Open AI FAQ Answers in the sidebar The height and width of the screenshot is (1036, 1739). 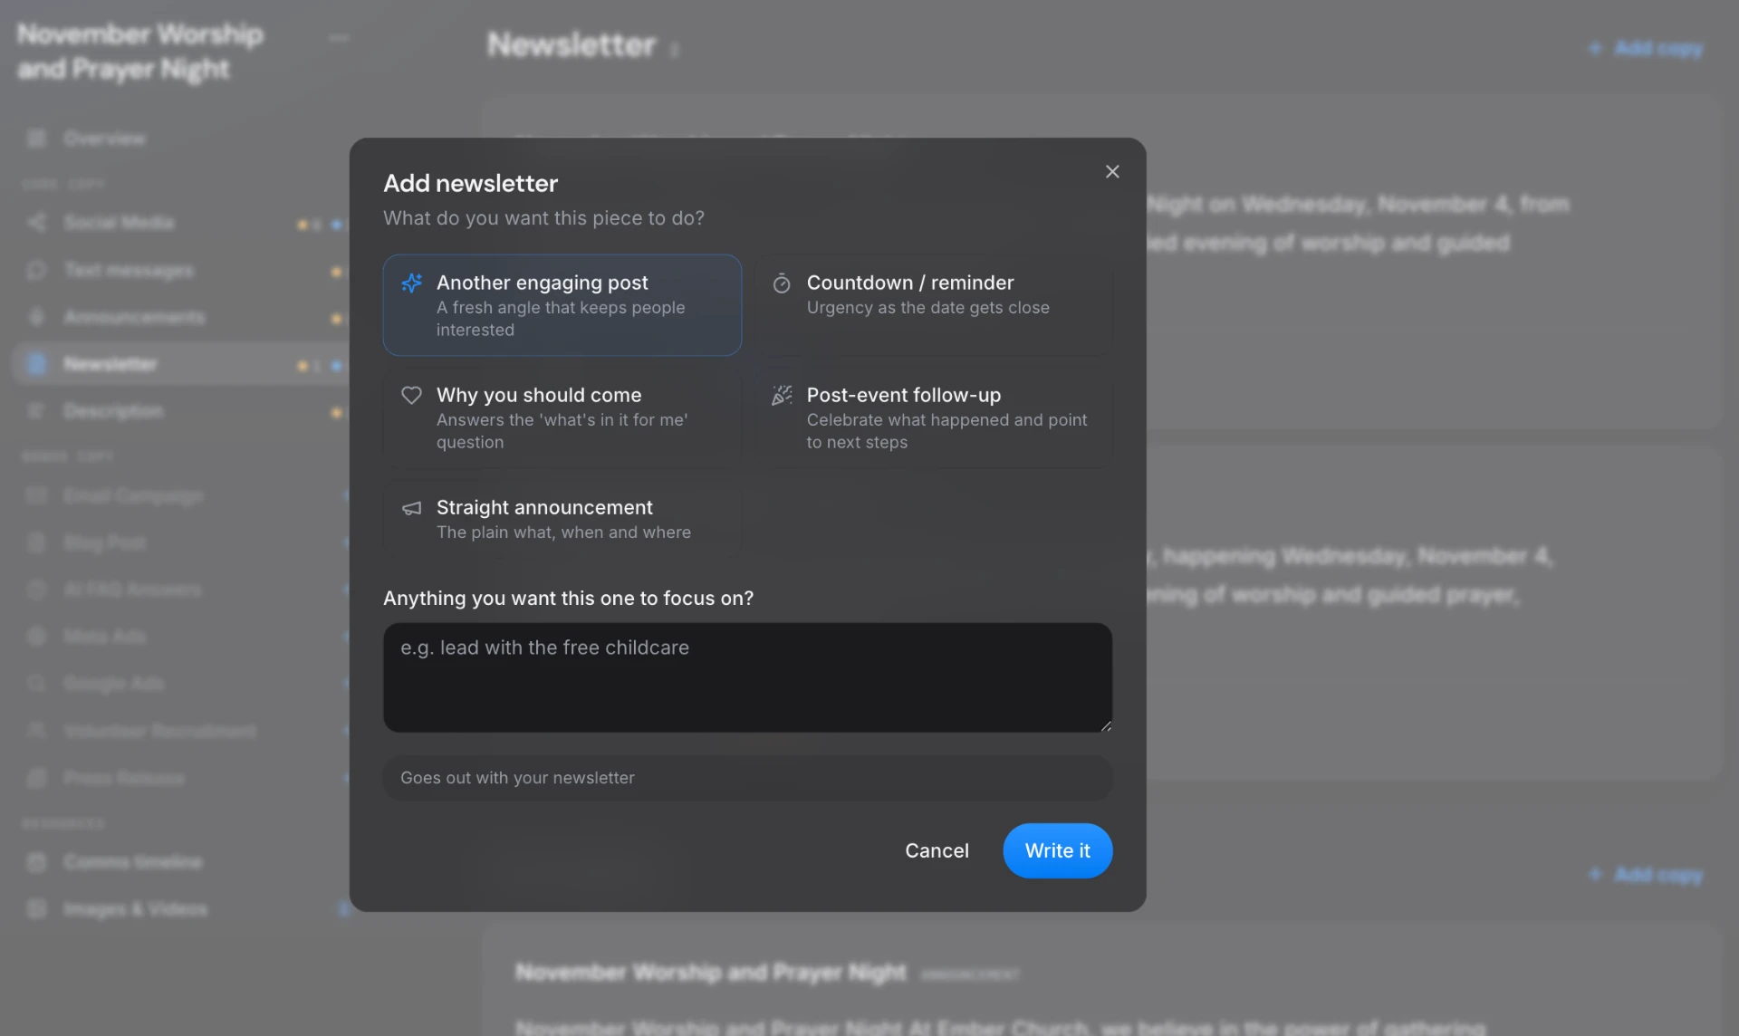pos(181,590)
